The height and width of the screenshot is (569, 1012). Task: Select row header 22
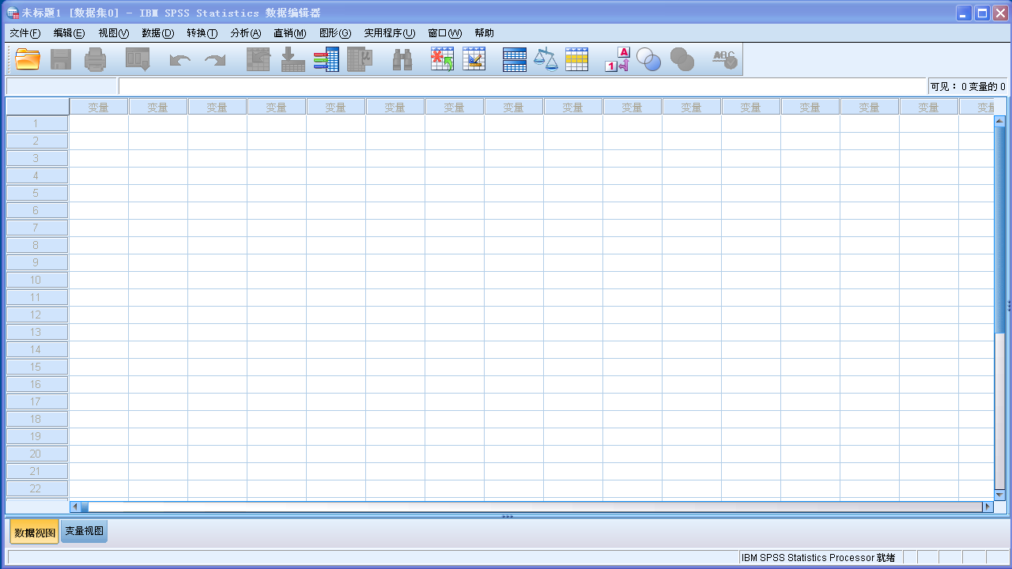point(37,488)
